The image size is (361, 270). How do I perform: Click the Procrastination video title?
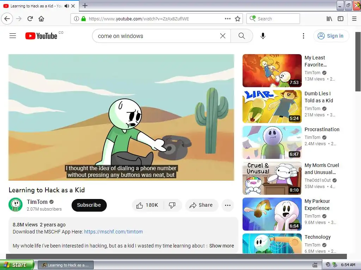point(322,129)
